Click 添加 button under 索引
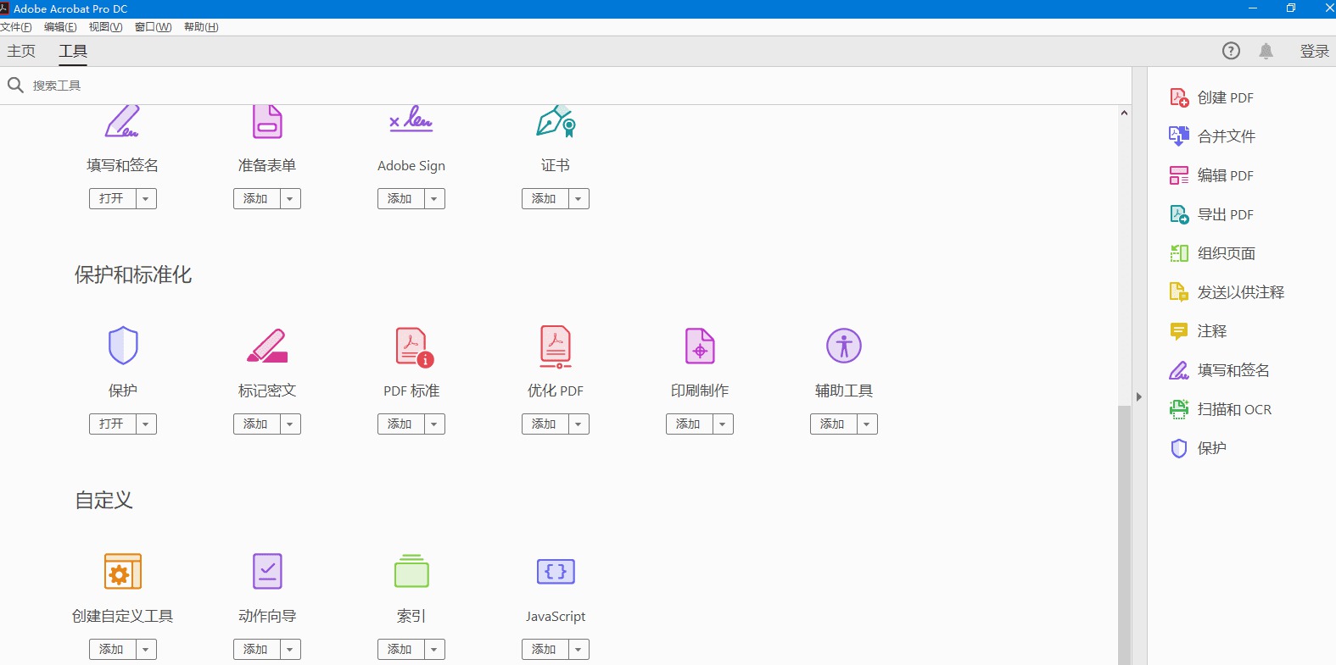Screen dimensions: 1336x665 coord(401,650)
